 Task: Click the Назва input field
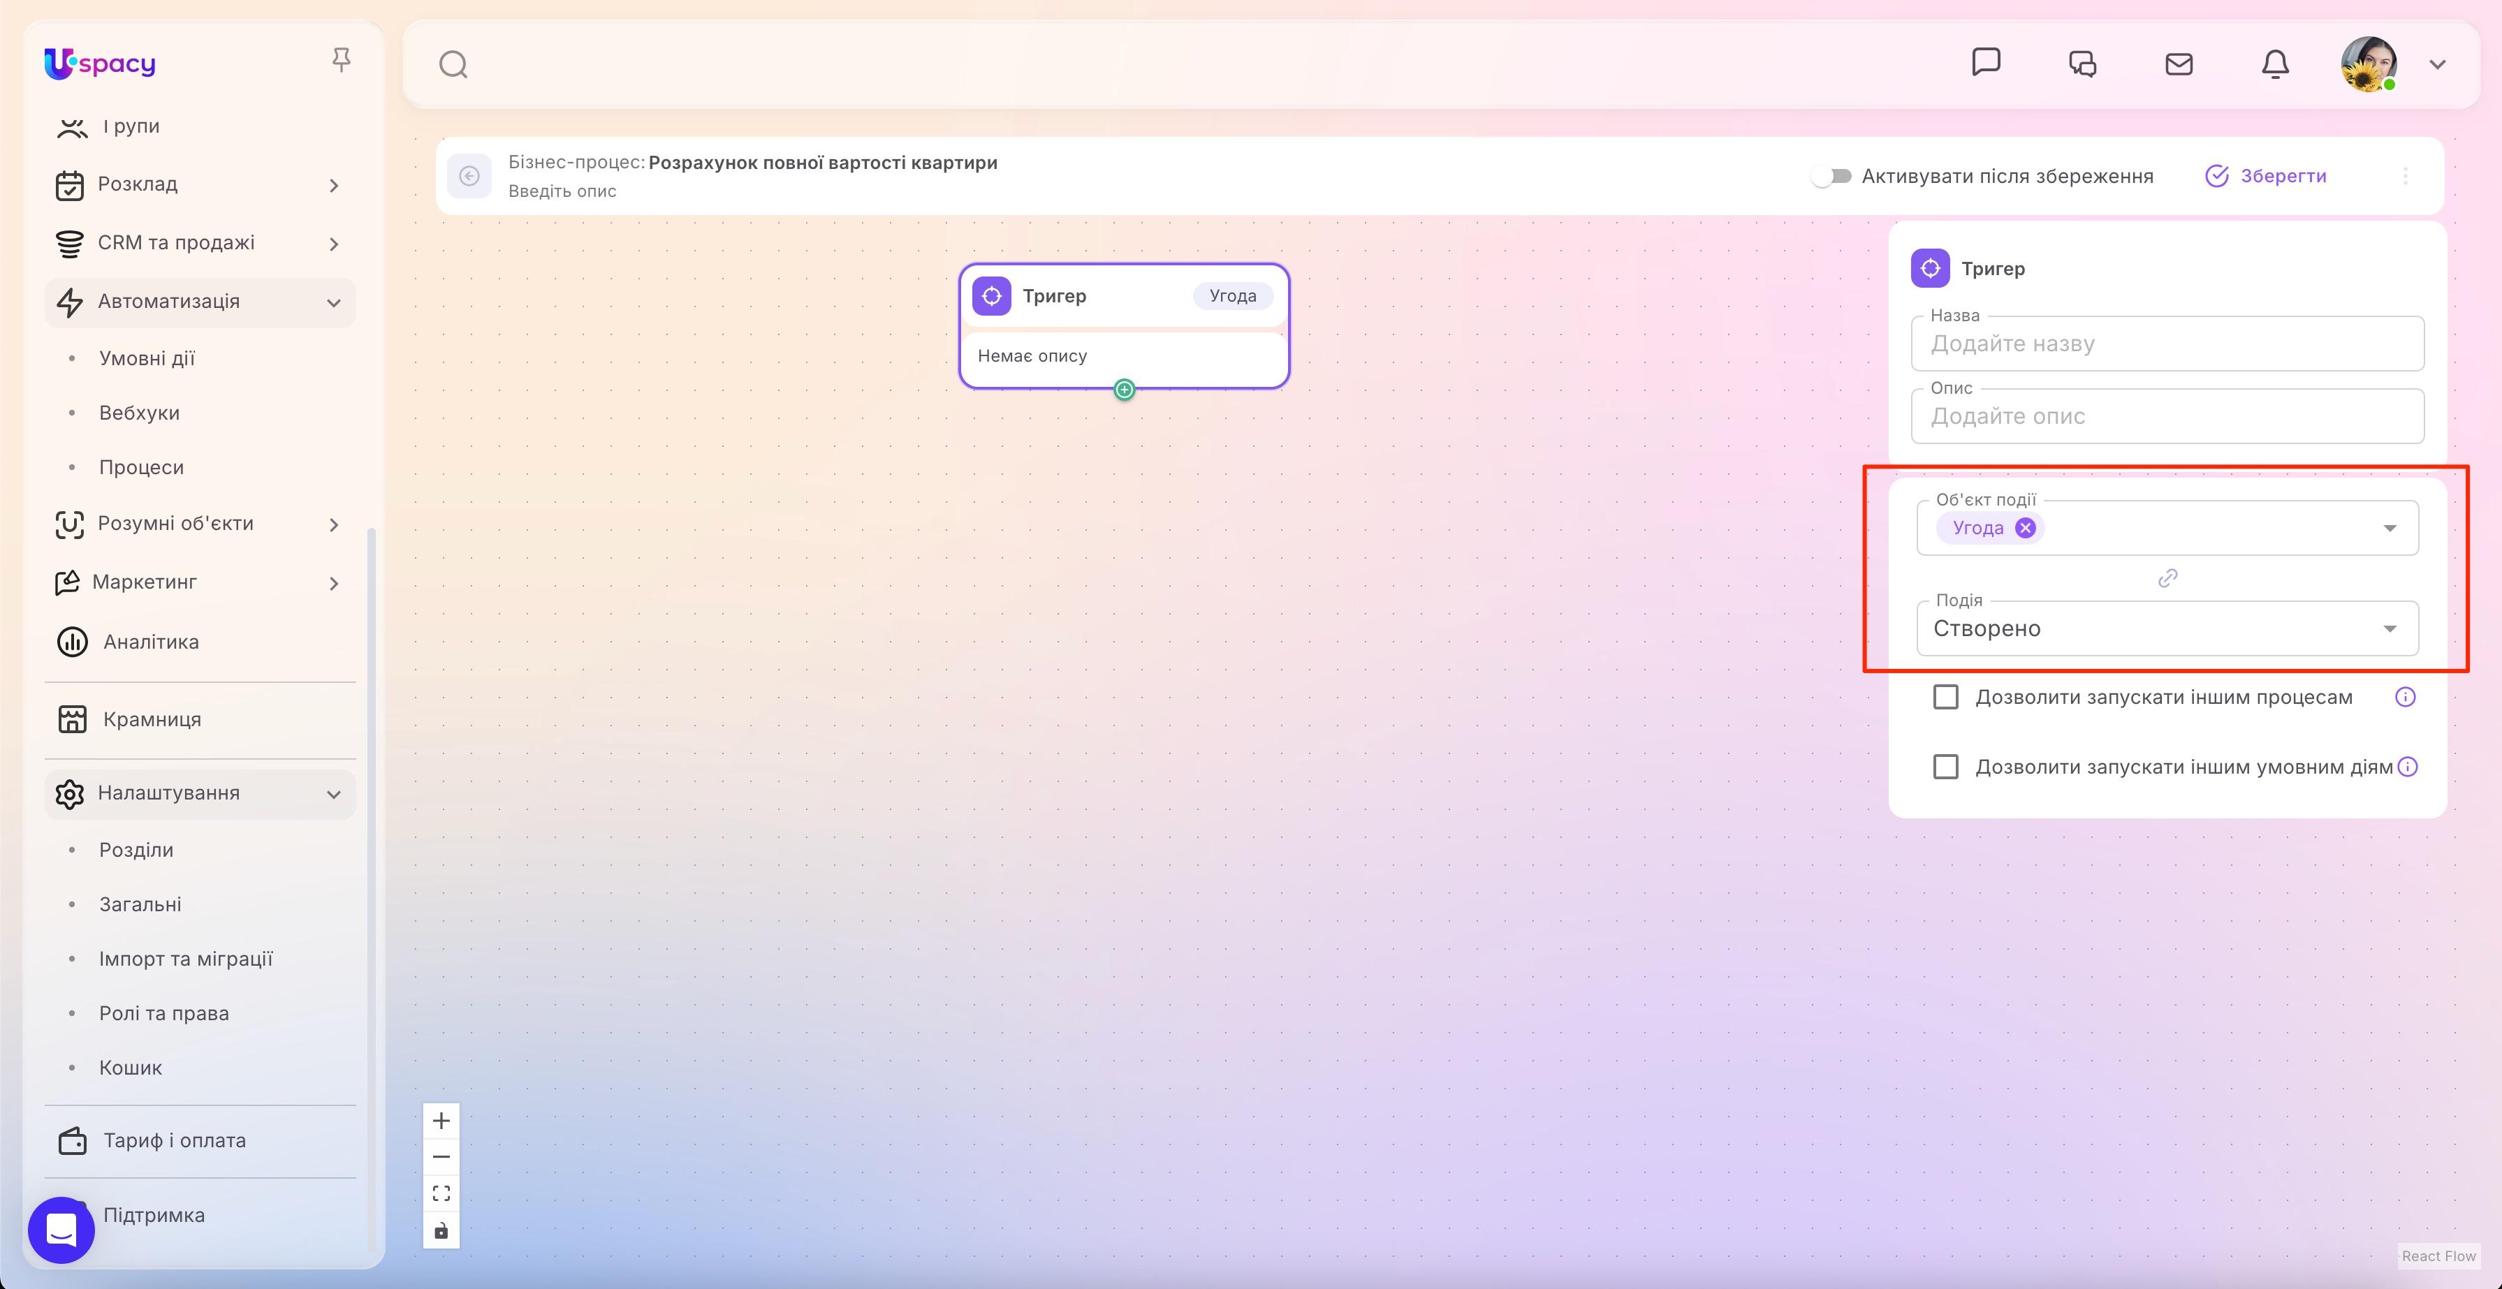(x=2167, y=344)
